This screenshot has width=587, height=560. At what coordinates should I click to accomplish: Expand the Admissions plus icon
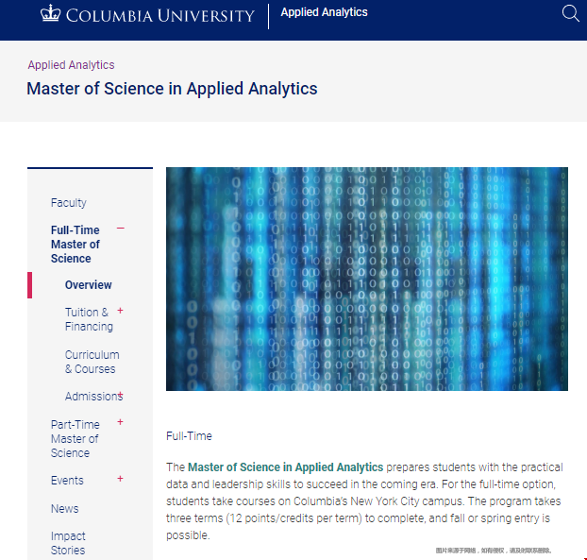point(121,394)
